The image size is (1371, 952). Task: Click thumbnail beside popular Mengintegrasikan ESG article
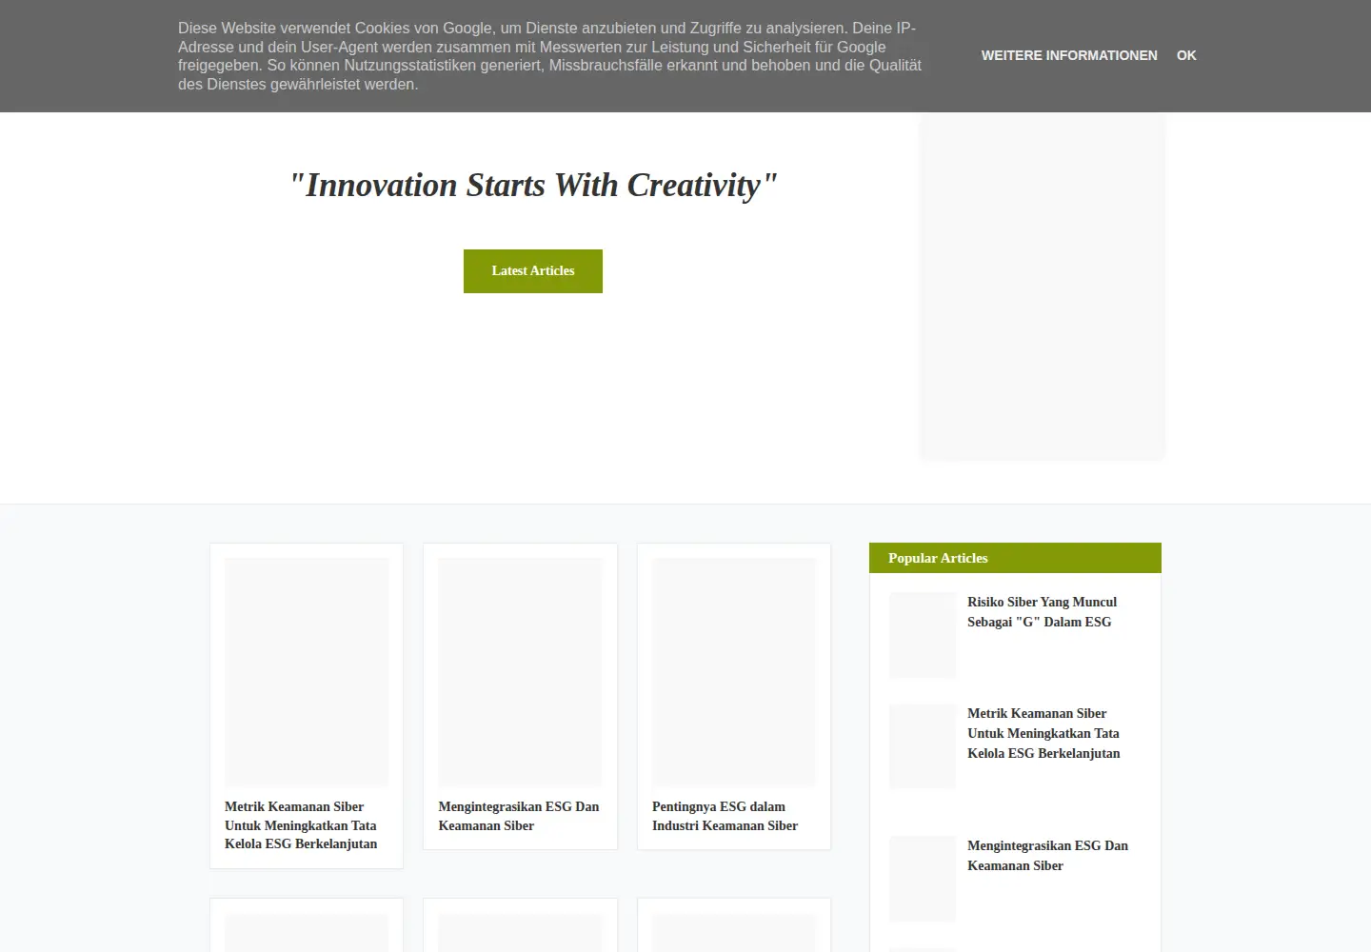(923, 879)
